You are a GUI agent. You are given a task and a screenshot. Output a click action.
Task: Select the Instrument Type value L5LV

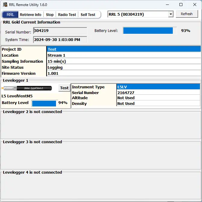click(x=158, y=87)
